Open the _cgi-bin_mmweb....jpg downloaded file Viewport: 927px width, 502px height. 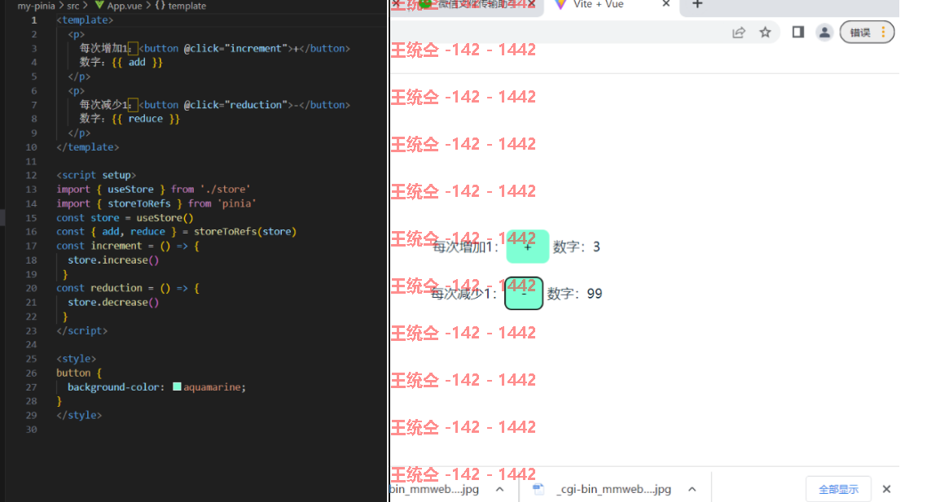coord(613,489)
